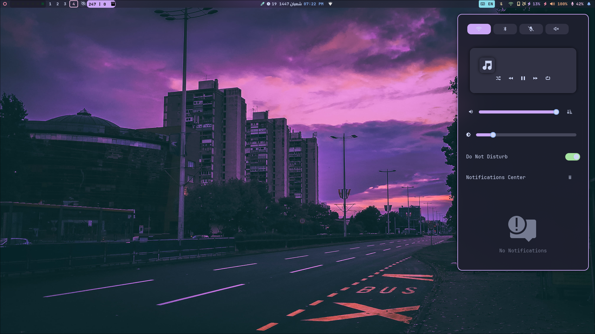
Task: Toggle Bluetooth in quick settings
Action: click(x=505, y=29)
